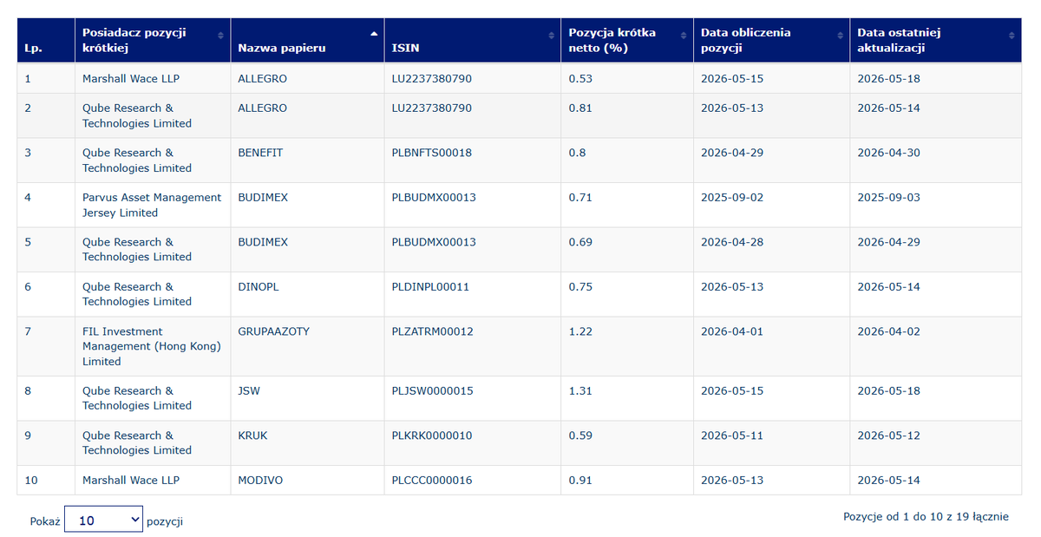Viewport: 1041px width, 537px height.
Task: Select ISIN PLBNFTS00018
Action: pyautogui.click(x=432, y=153)
